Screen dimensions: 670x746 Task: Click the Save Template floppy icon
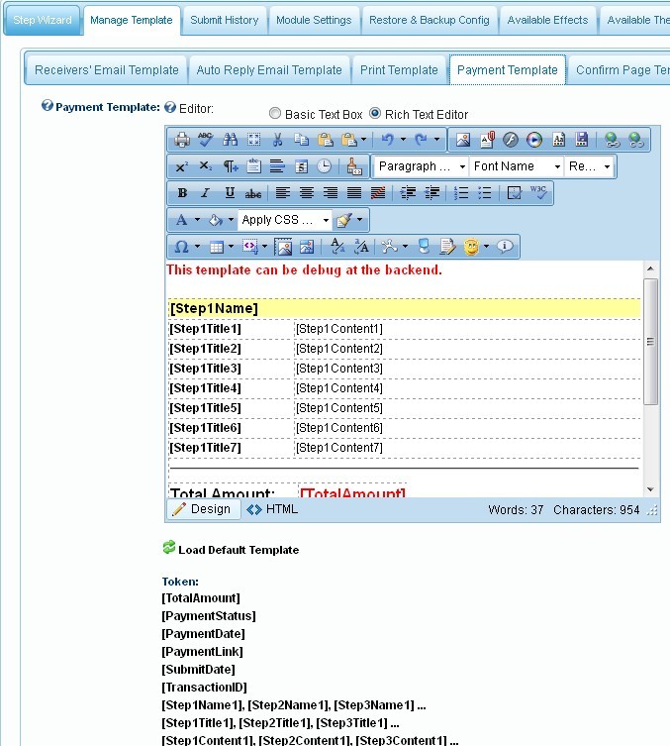pyautogui.click(x=582, y=140)
